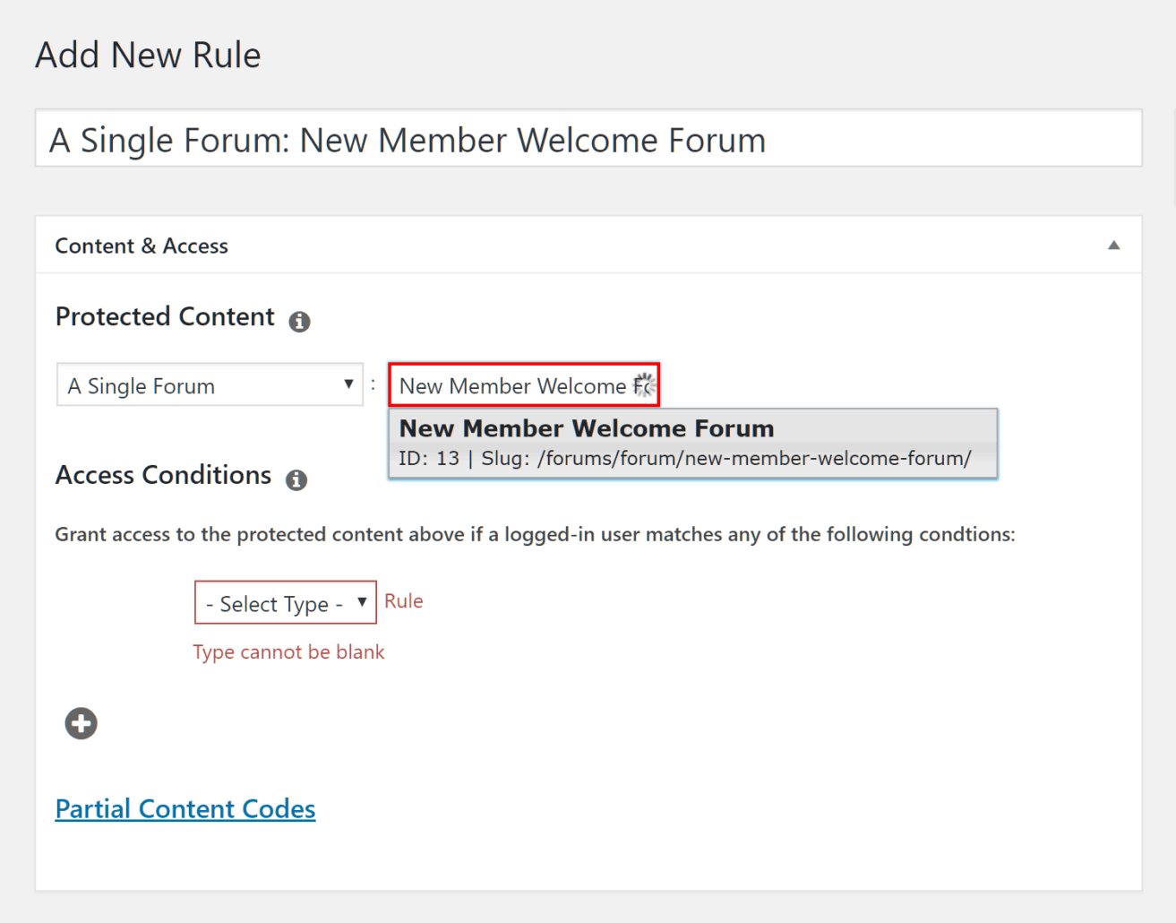1176x923 pixels.
Task: Click the Content & Access section header
Action: (142, 246)
